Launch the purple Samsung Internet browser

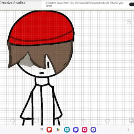(76, 130)
